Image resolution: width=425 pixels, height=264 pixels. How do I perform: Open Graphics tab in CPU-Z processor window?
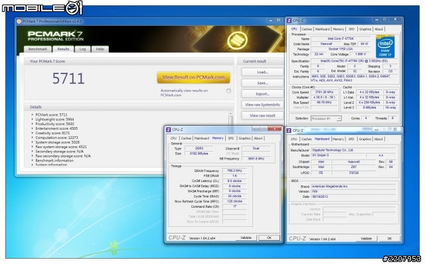point(365,29)
